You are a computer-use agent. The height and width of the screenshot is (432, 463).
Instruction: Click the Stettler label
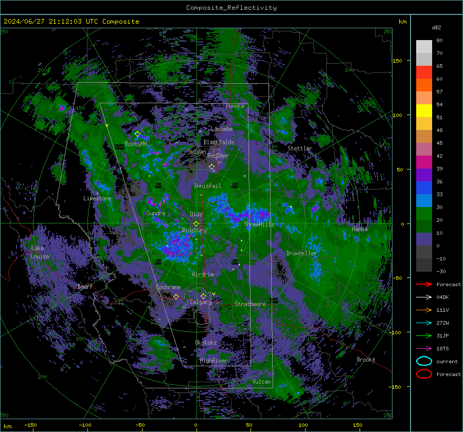300,148
